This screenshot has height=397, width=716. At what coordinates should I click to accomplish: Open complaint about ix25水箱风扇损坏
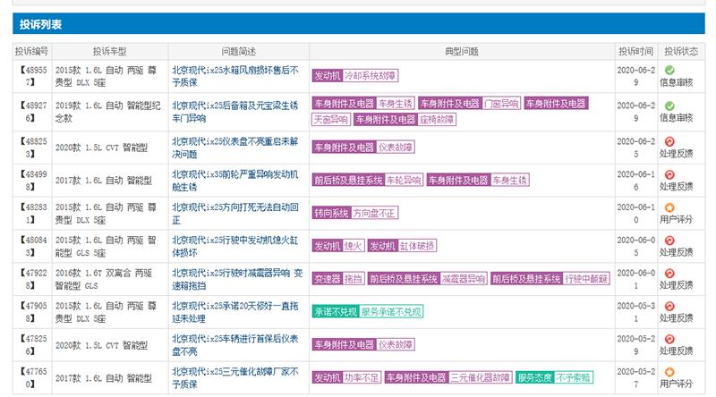[x=235, y=76]
